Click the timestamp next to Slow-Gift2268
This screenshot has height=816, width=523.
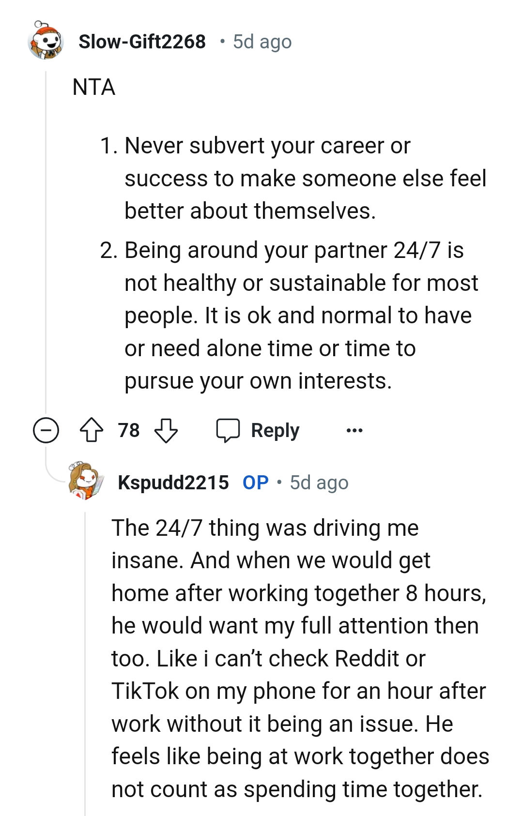(262, 42)
